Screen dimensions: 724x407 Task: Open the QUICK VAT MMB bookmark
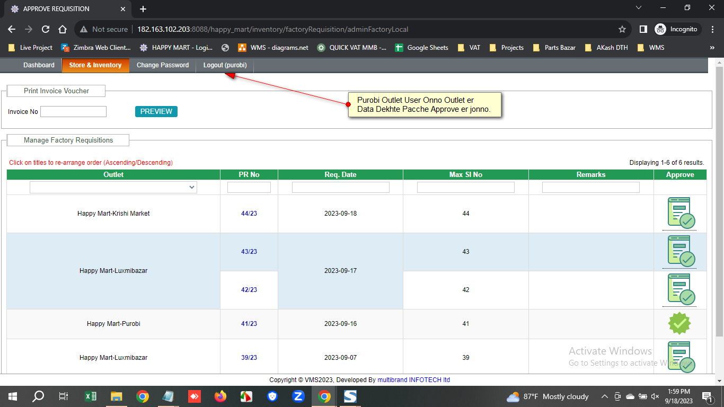352,48
